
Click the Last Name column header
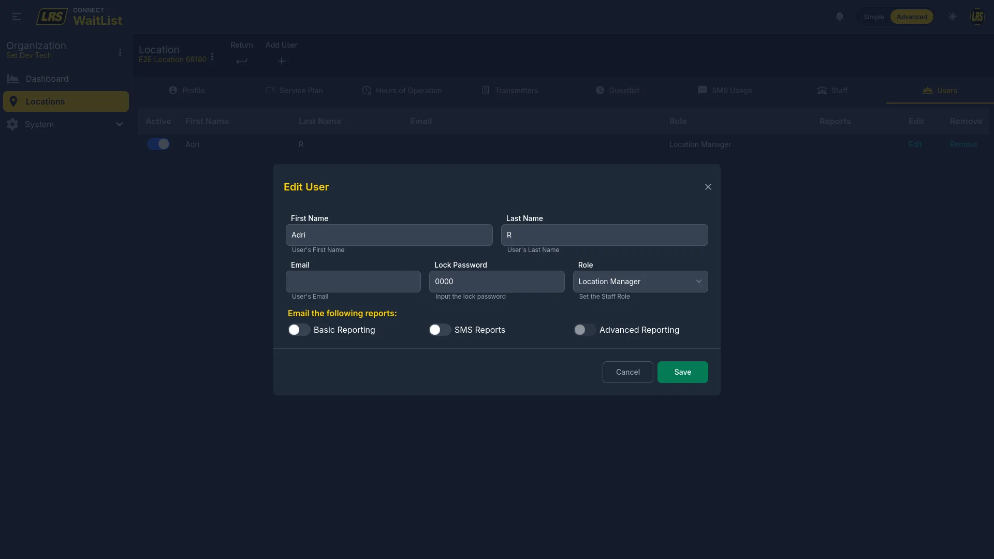click(x=320, y=121)
